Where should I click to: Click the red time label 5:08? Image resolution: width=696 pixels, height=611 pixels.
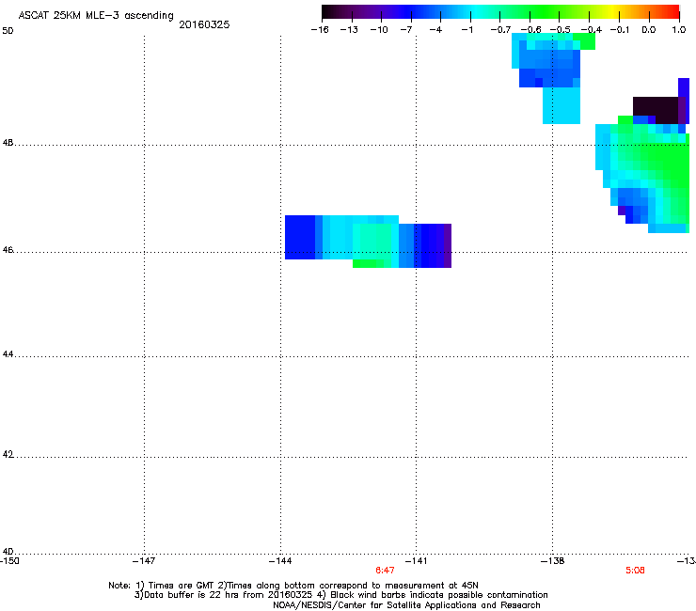(635, 571)
